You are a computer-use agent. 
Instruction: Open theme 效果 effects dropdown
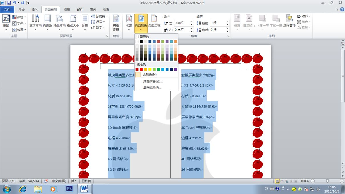click(x=19, y=30)
